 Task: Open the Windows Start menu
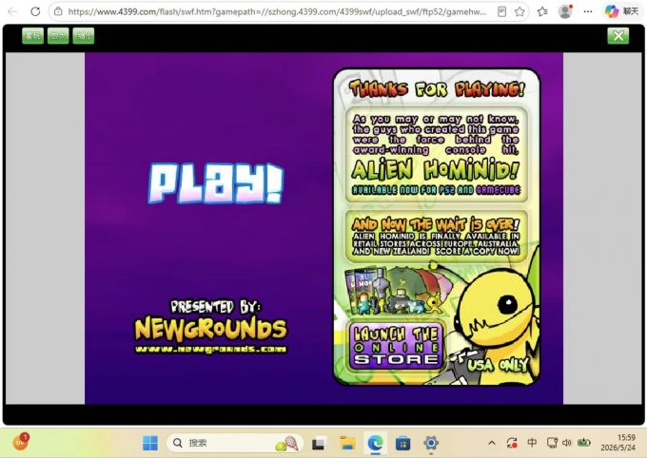[149, 443]
